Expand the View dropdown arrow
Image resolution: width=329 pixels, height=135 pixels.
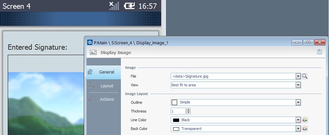(298, 85)
